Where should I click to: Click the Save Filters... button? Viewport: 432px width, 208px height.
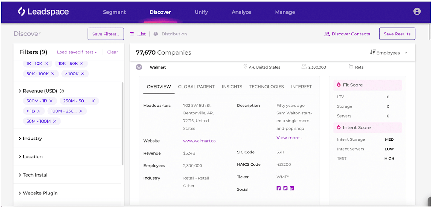(x=106, y=34)
